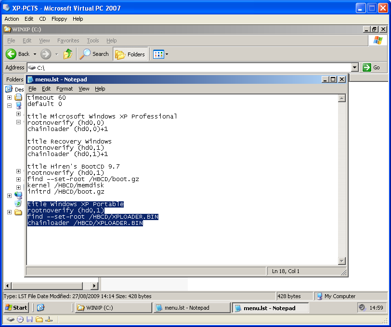The image size is (391, 327).
Task: Click the 'title Recovery Windows' line
Action: 69,142
